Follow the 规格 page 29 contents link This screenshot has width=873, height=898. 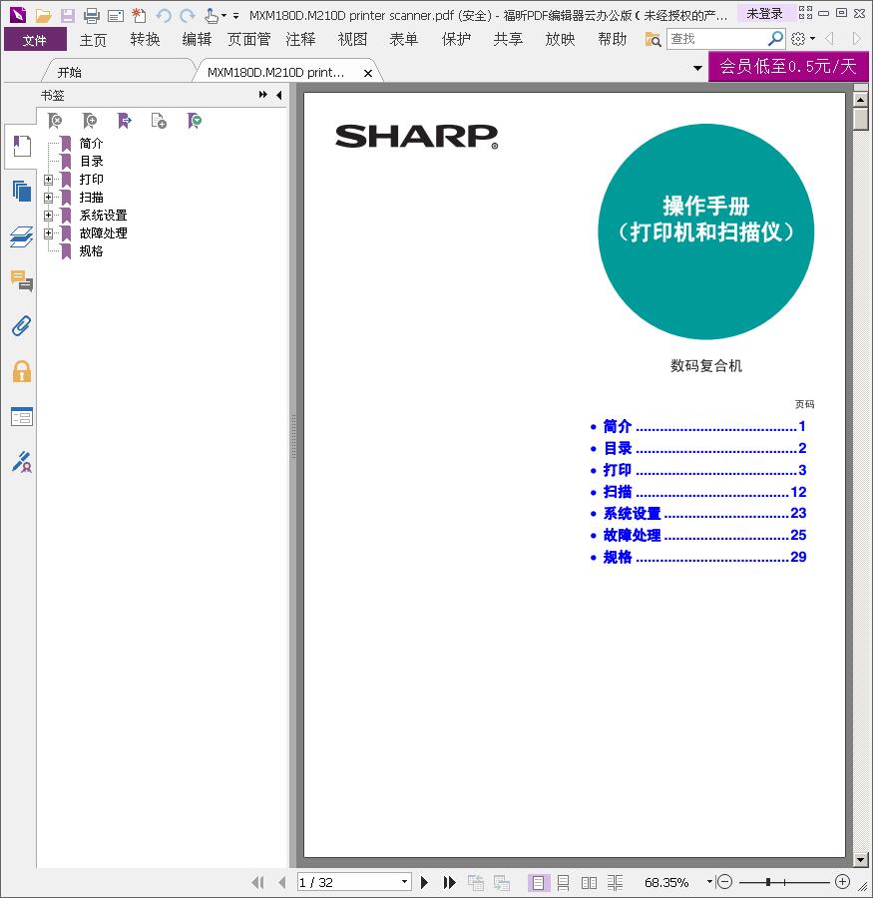pos(704,557)
